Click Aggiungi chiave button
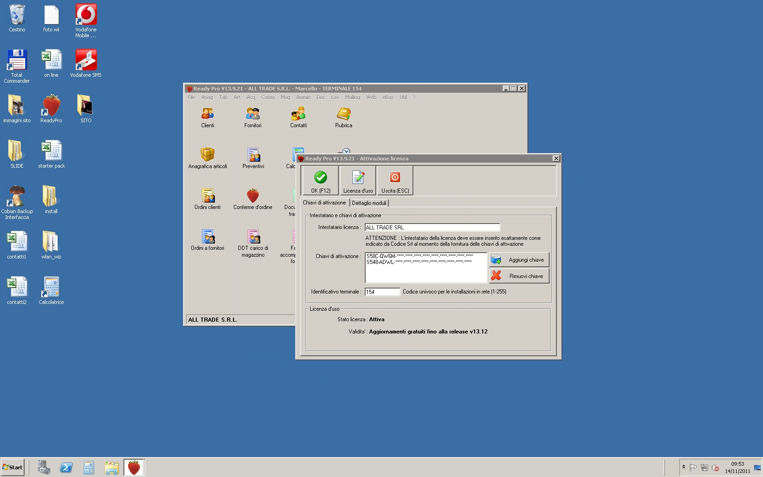The image size is (763, 477). (x=519, y=260)
